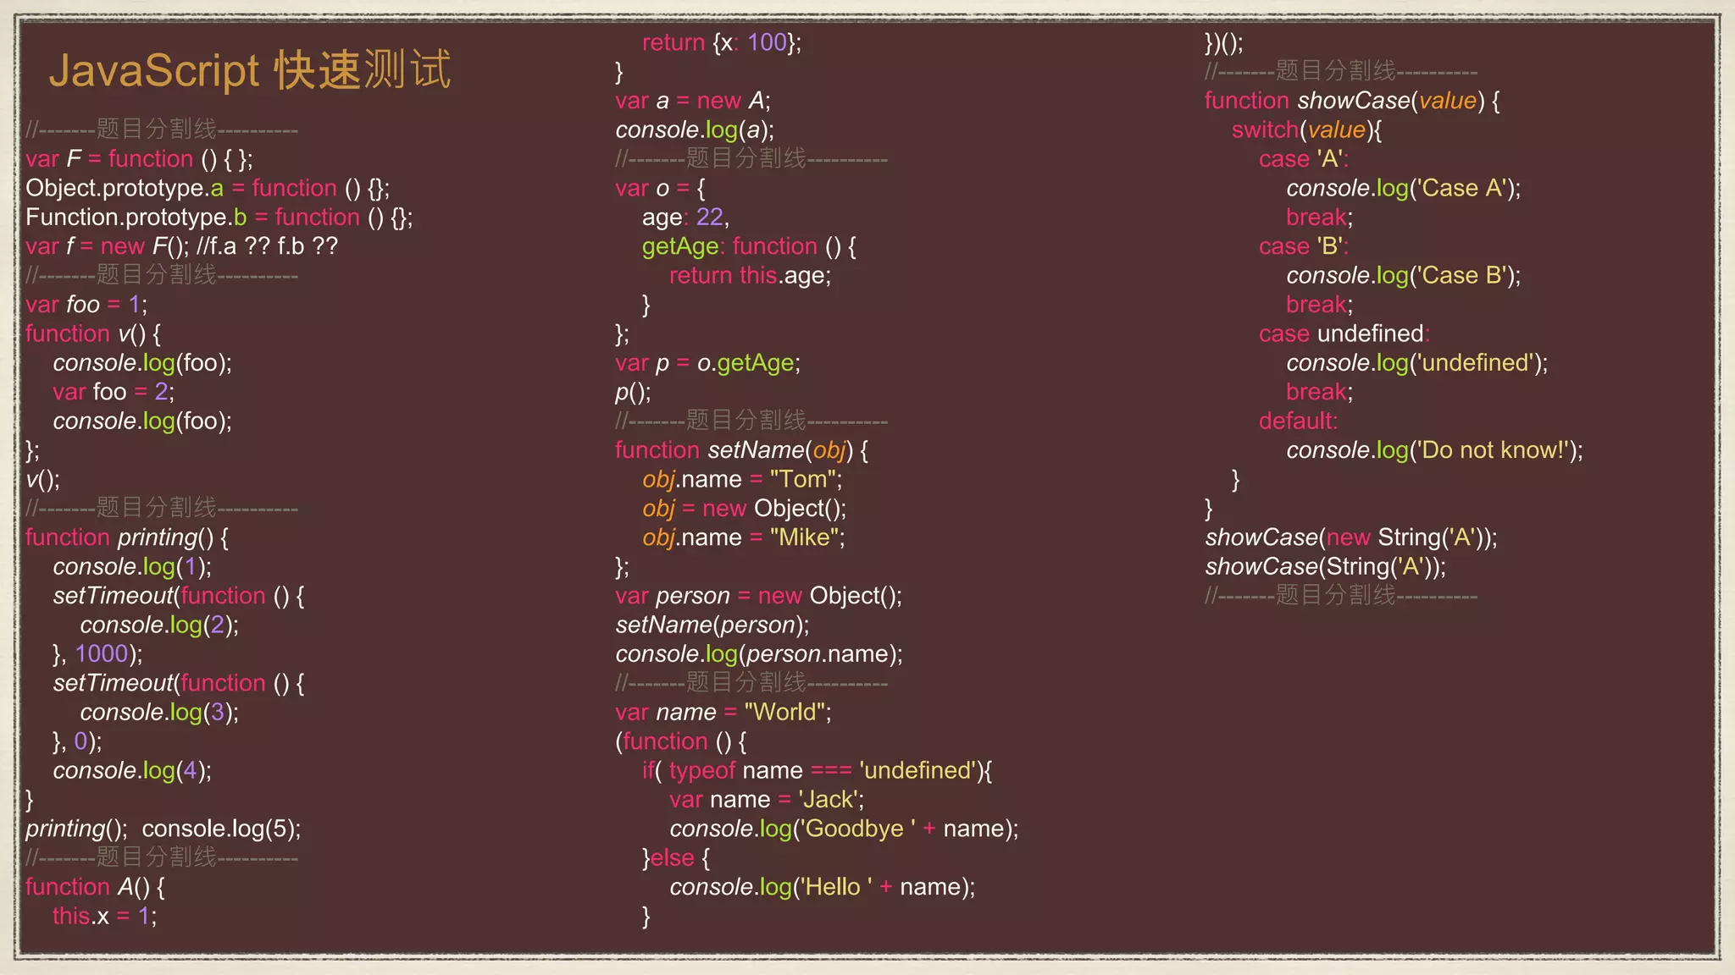Click the line 'obj = new Object();'

pos(745,509)
